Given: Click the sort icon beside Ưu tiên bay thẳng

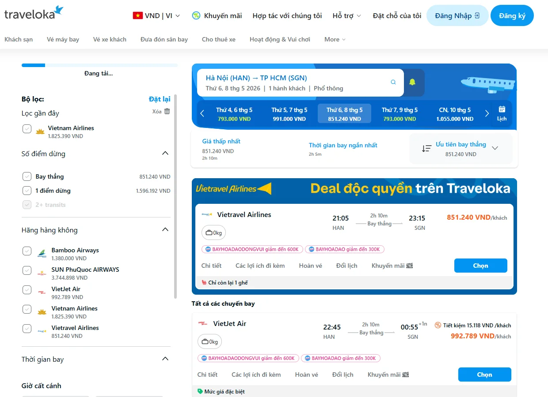Looking at the screenshot, I should point(426,148).
